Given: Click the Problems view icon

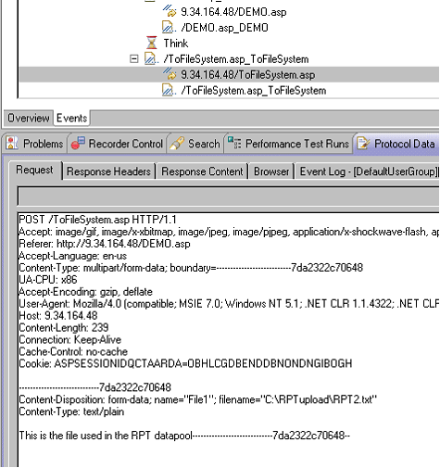Looking at the screenshot, I should tap(12, 144).
